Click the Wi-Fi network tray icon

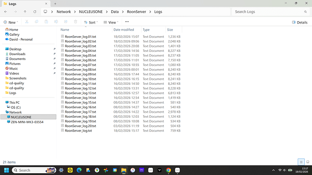coord(280,170)
